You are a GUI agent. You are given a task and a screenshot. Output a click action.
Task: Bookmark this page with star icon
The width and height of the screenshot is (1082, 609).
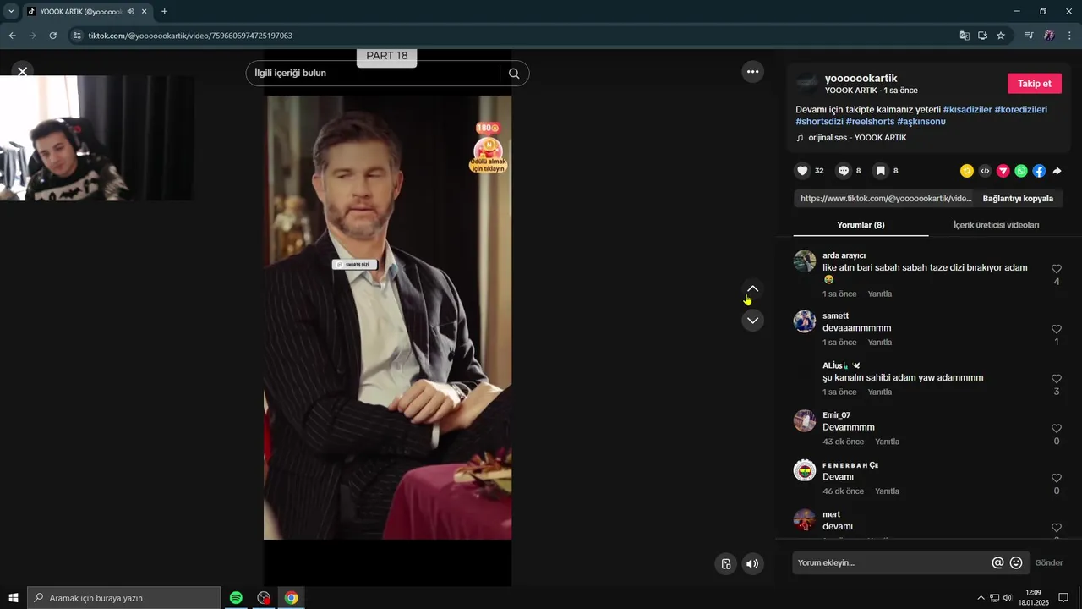coord(1001,36)
